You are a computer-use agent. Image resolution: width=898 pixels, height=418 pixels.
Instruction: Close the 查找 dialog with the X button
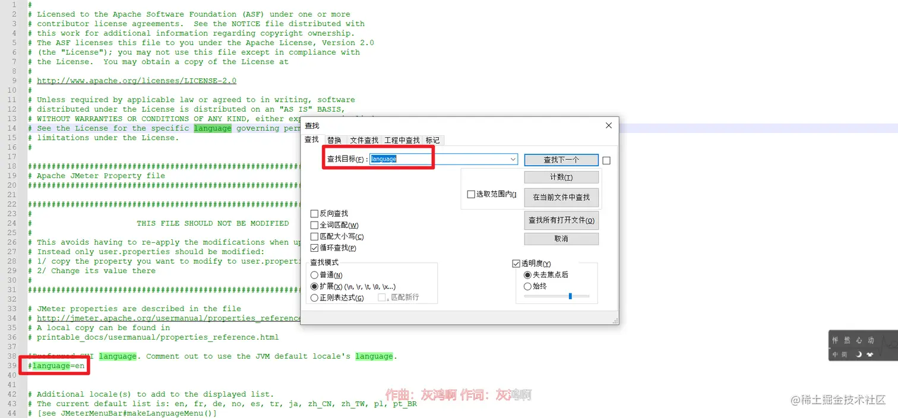pyautogui.click(x=608, y=126)
